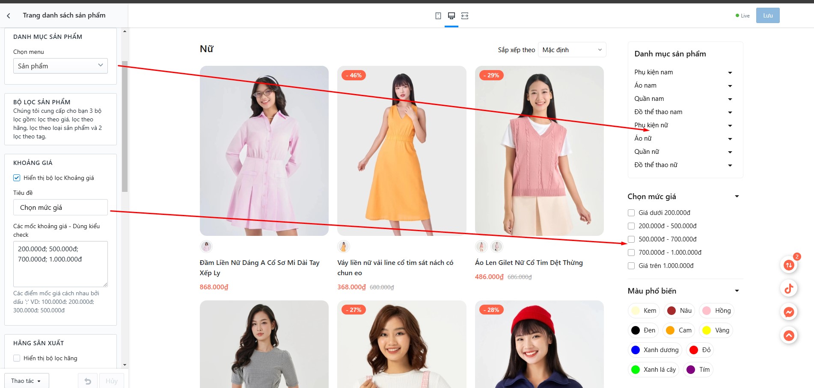Screen dimensions: 814x388
Task: Open the 'Mặc định' sort dropdown
Action: 572,50
